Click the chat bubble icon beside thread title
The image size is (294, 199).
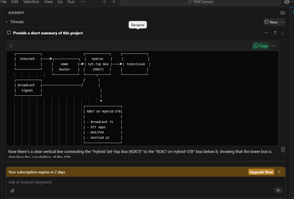click(x=9, y=33)
